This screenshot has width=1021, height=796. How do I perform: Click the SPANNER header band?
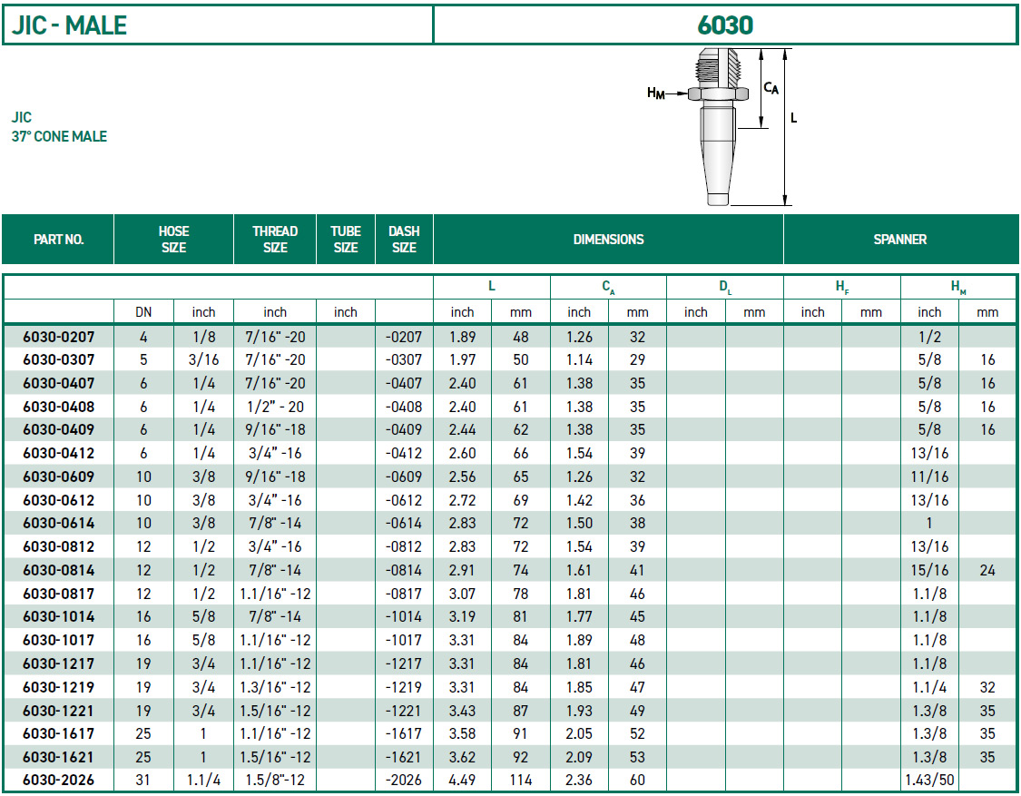(x=900, y=239)
